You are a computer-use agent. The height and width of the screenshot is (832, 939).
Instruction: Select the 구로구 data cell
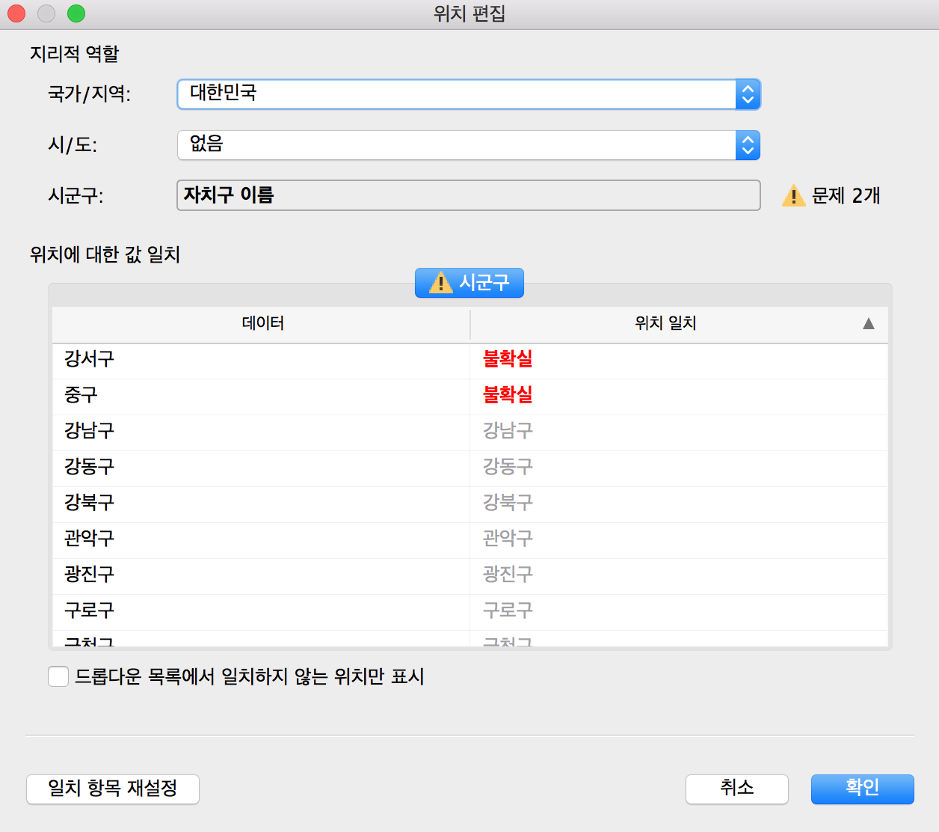[261, 611]
